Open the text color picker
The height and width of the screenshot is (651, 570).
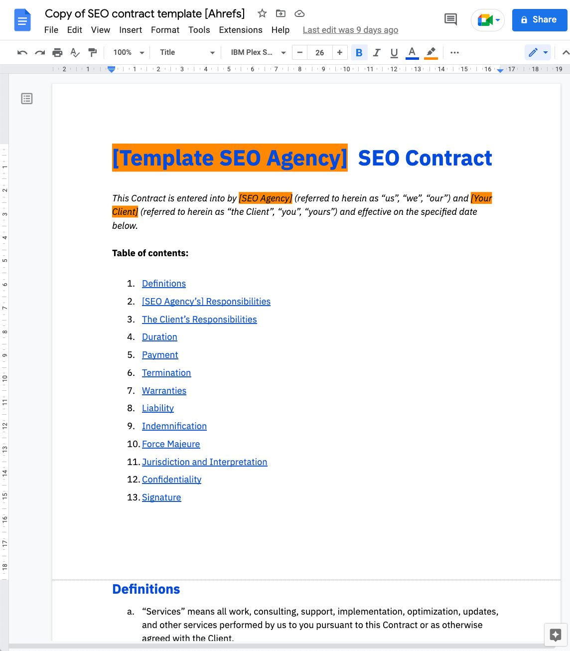click(x=412, y=52)
